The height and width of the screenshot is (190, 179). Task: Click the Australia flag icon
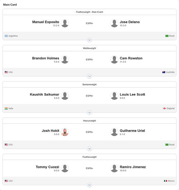[x=163, y=72]
